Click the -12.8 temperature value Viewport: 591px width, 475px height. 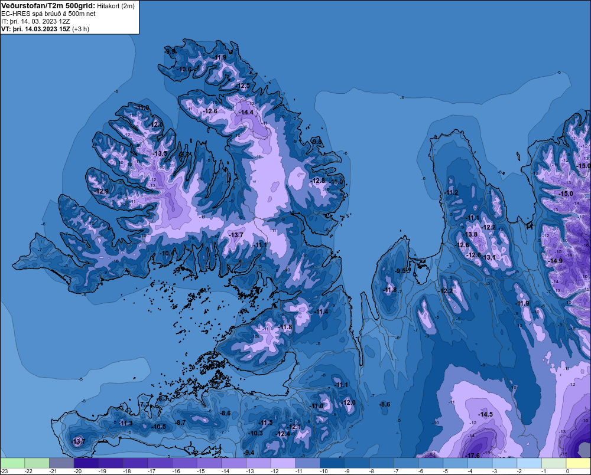(x=318, y=181)
